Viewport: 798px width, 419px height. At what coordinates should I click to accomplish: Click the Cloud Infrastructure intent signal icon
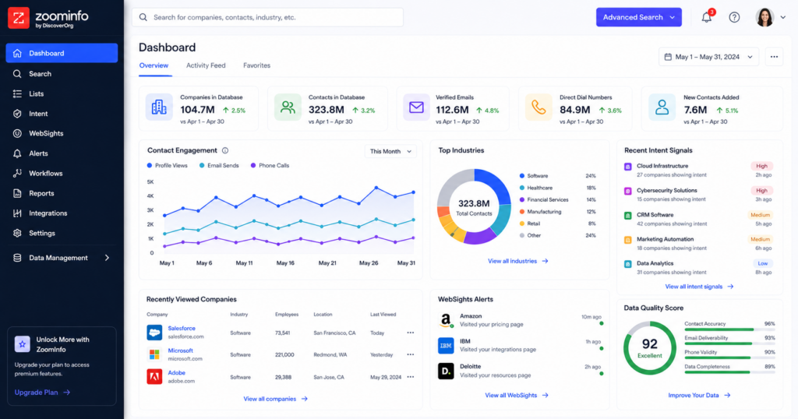[628, 167]
